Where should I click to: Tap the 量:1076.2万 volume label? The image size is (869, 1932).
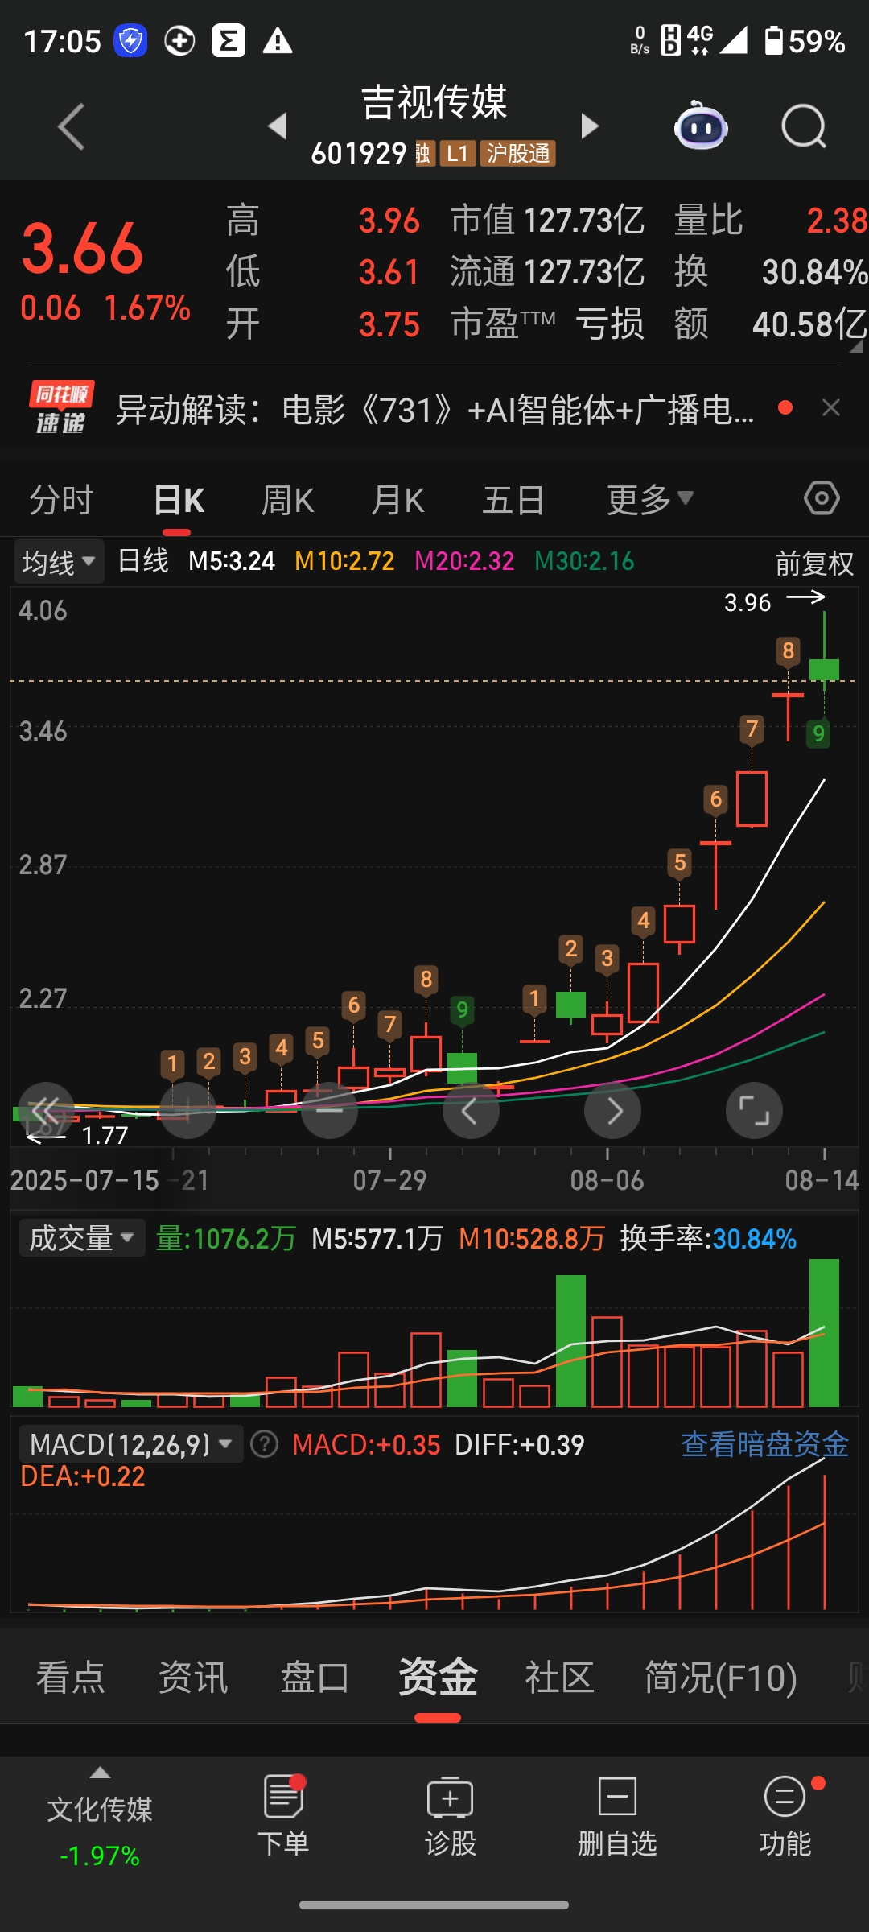(225, 1238)
